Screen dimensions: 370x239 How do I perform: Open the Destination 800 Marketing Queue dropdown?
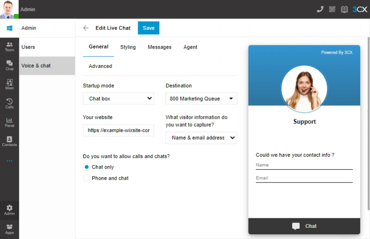click(x=201, y=99)
